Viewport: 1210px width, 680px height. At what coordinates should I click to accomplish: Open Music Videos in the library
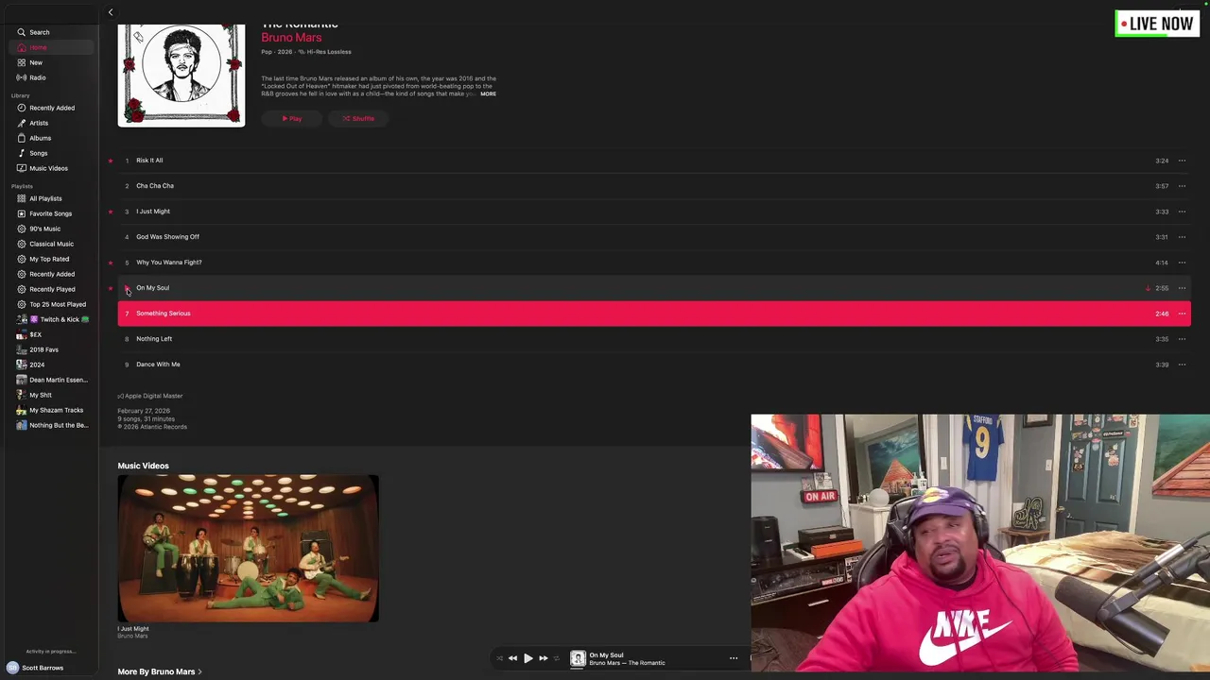[48, 168]
